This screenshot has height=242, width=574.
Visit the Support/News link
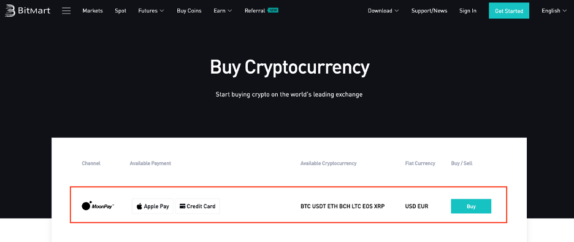[429, 10]
